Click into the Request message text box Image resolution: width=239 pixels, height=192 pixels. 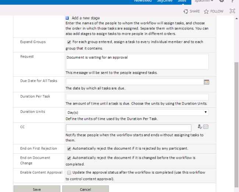point(137,62)
